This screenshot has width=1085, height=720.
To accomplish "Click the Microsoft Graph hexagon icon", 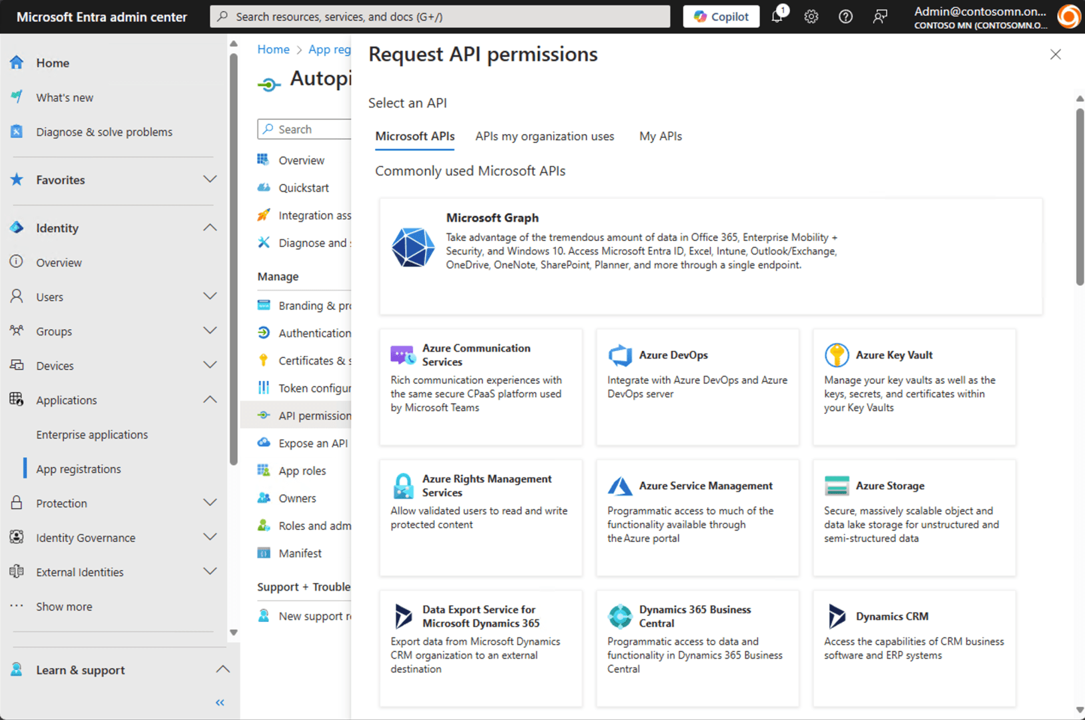I will pyautogui.click(x=412, y=248).
